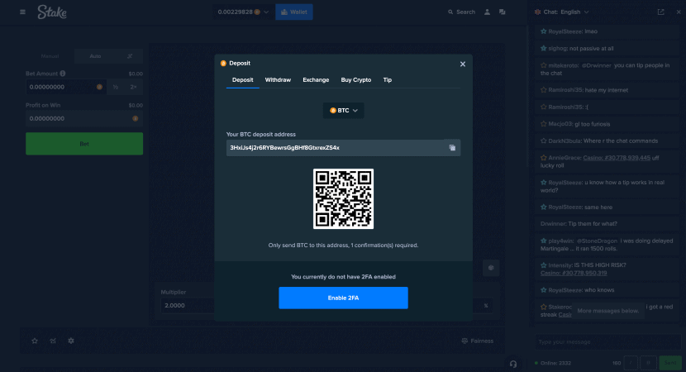This screenshot has width=686, height=372.
Task: Toggle the chat panel icon in header
Action: coord(503,12)
